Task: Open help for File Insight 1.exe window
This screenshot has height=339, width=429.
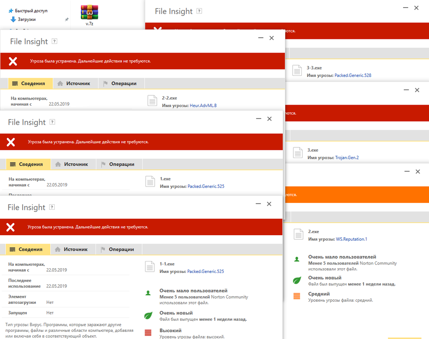Action: point(52,122)
